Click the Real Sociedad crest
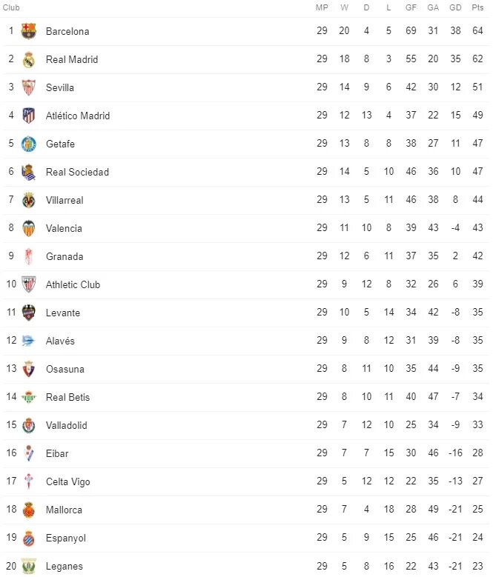The height and width of the screenshot is (577, 493). (28, 172)
